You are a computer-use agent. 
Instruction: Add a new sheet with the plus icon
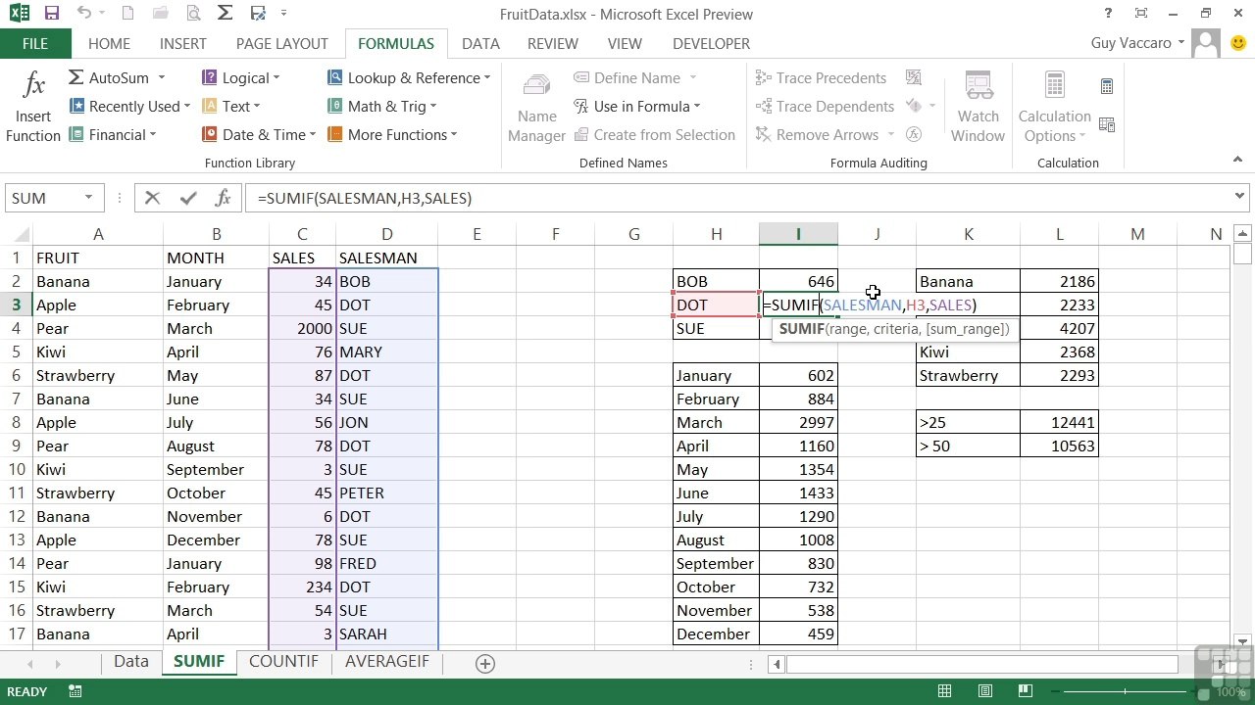pos(484,663)
